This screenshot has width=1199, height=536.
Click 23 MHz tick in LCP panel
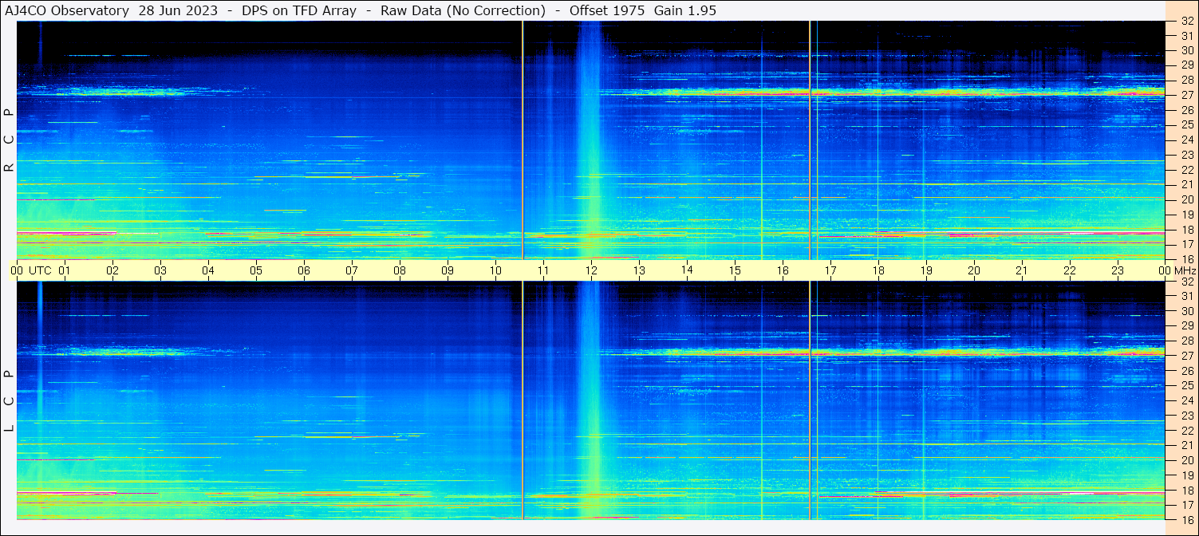click(1187, 416)
